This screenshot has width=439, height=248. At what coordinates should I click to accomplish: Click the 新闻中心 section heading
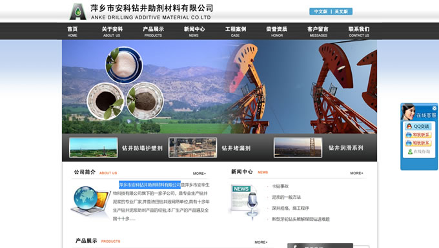point(242,172)
